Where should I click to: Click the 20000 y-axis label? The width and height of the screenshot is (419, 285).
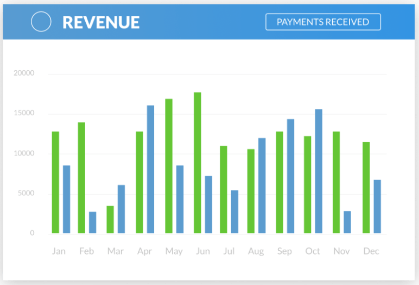[24, 73]
